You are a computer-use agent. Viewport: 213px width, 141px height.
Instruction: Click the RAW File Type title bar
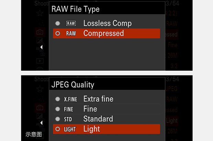(106, 9)
